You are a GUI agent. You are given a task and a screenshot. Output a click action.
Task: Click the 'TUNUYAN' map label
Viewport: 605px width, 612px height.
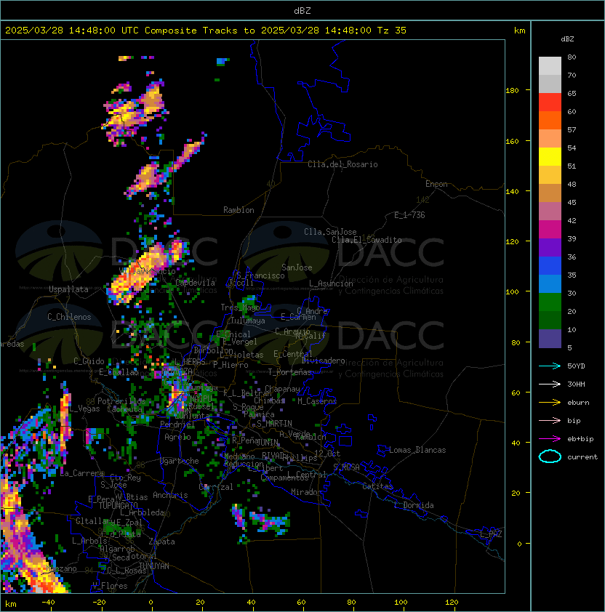point(154,566)
